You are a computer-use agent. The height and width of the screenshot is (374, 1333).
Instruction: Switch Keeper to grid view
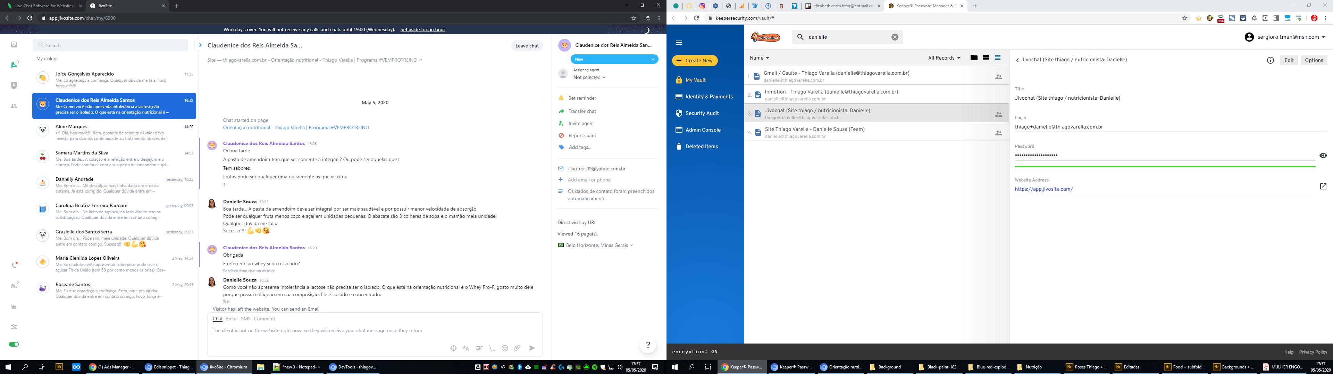(986, 58)
